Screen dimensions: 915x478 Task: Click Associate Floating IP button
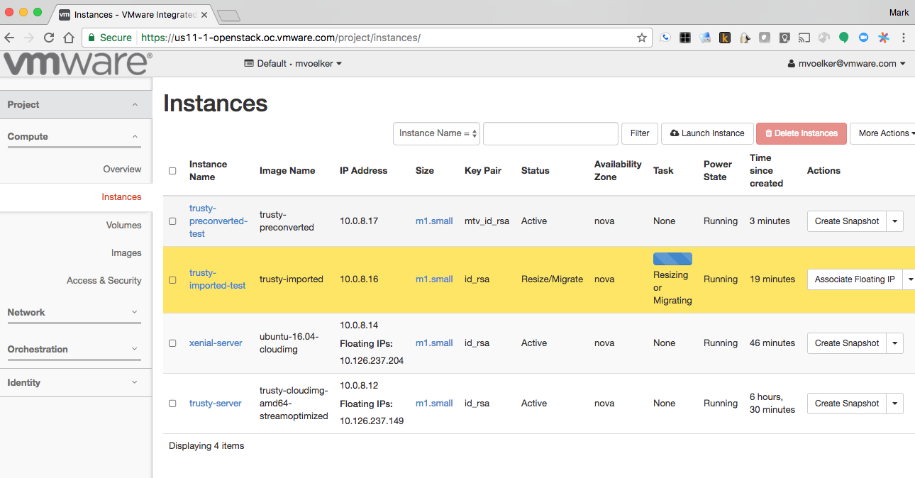(x=855, y=279)
